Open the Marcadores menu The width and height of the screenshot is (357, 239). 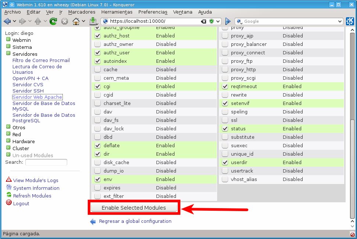pos(82,12)
